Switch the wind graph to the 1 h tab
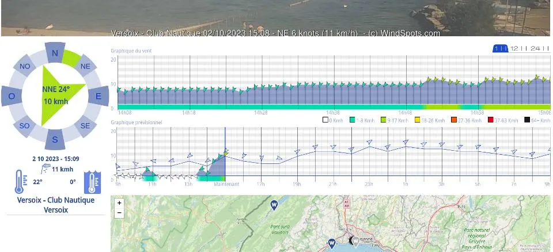553x252 pixels. (500, 48)
